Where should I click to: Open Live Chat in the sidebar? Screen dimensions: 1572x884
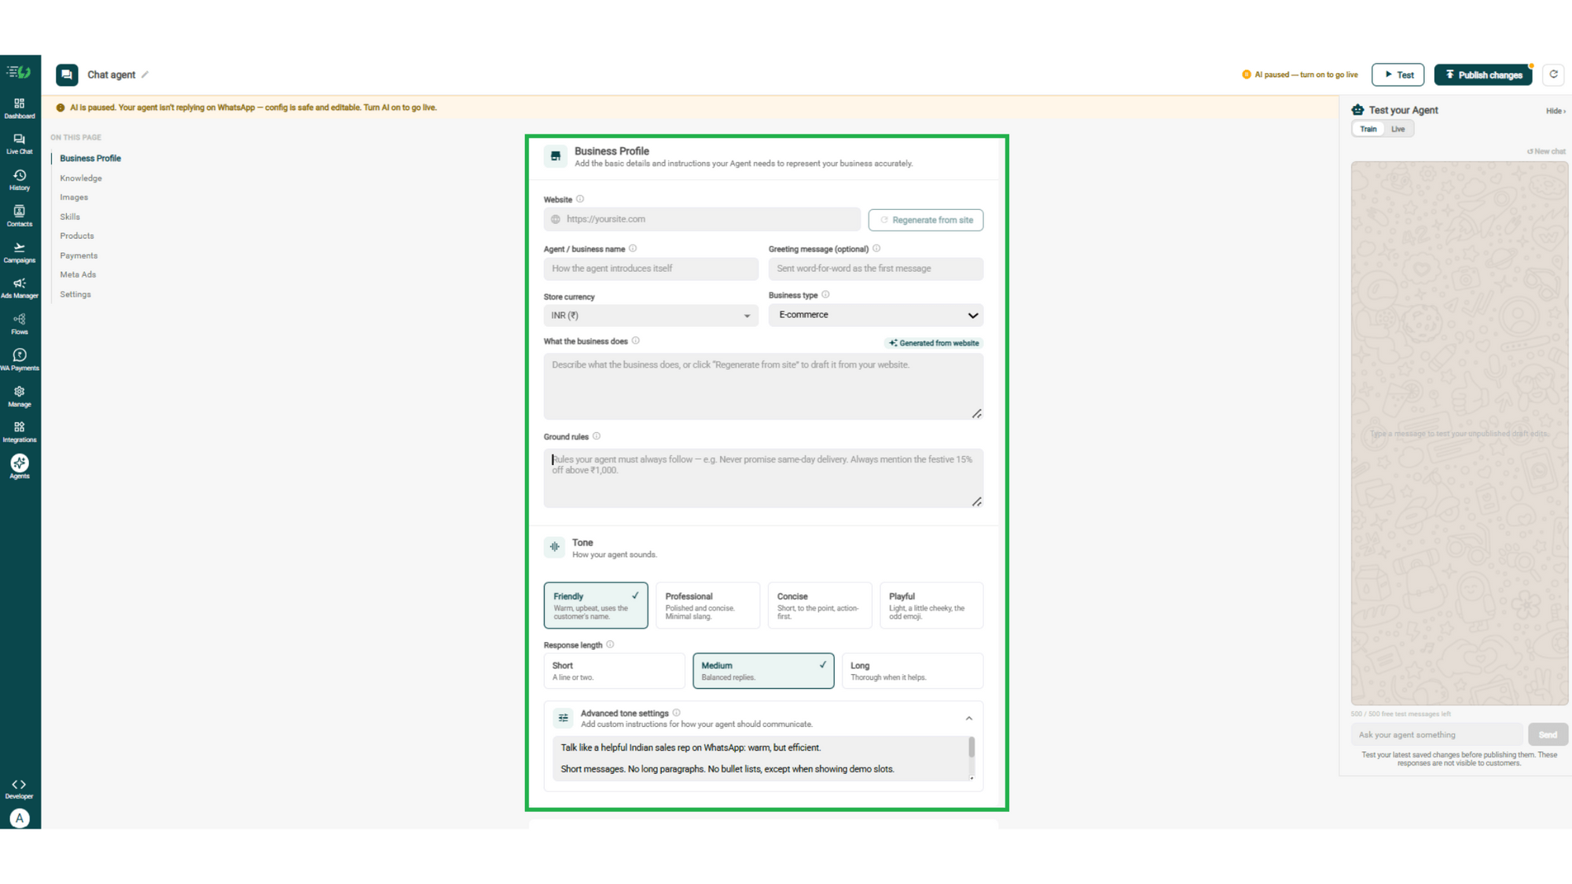(20, 144)
